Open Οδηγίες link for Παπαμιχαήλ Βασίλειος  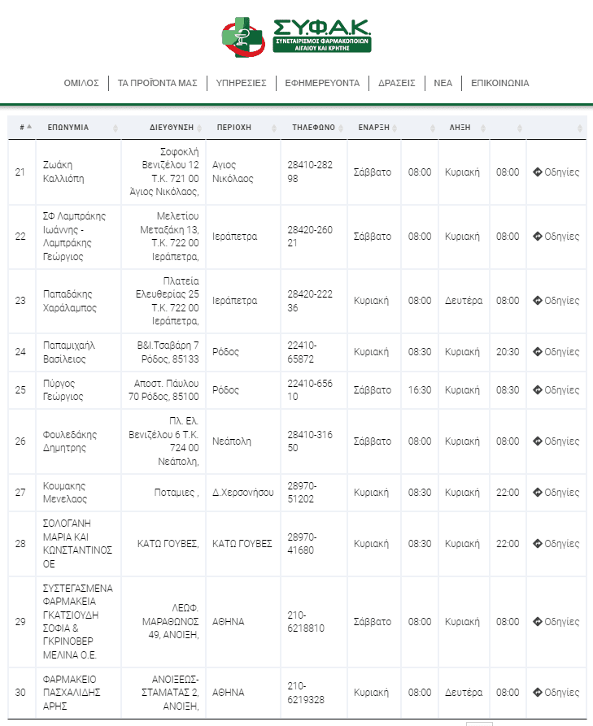(556, 352)
